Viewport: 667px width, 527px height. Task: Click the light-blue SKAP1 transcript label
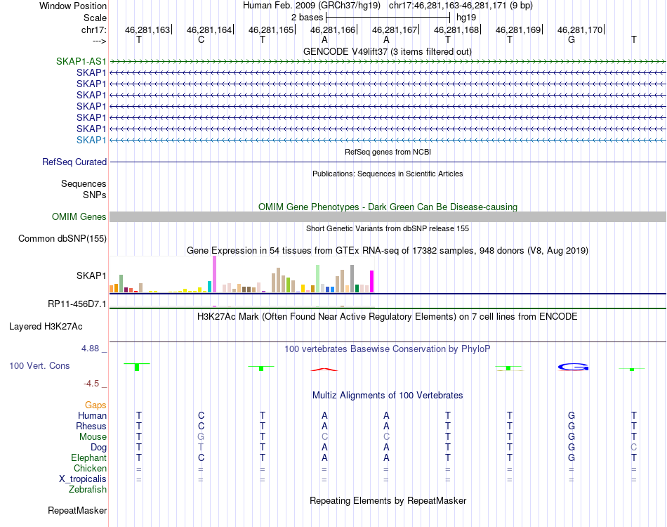tap(91, 140)
